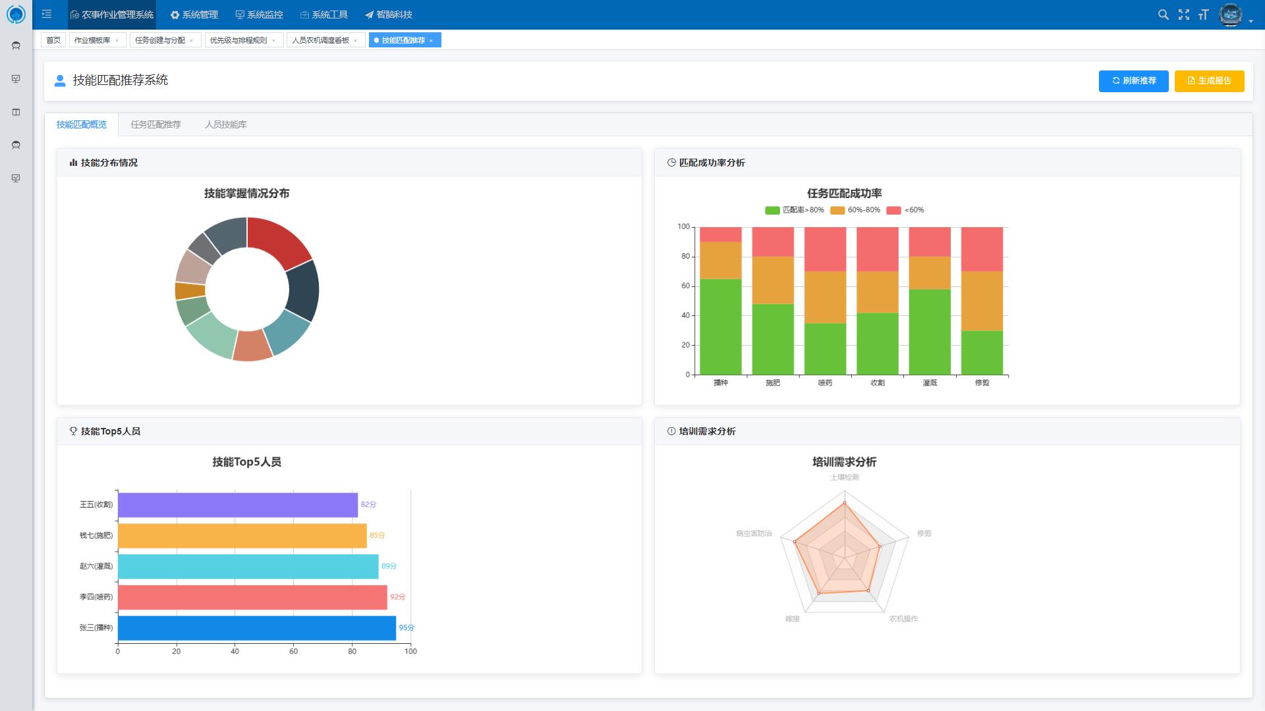
Task: Close the 作业模板库 tab
Action: [117, 41]
